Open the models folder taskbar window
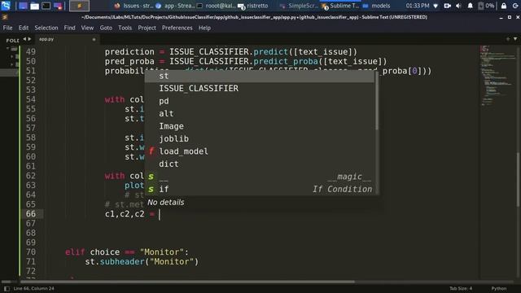 (377, 6)
